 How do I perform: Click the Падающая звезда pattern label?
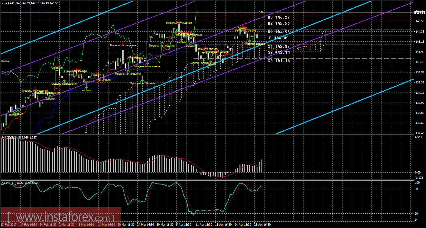[206, 49]
